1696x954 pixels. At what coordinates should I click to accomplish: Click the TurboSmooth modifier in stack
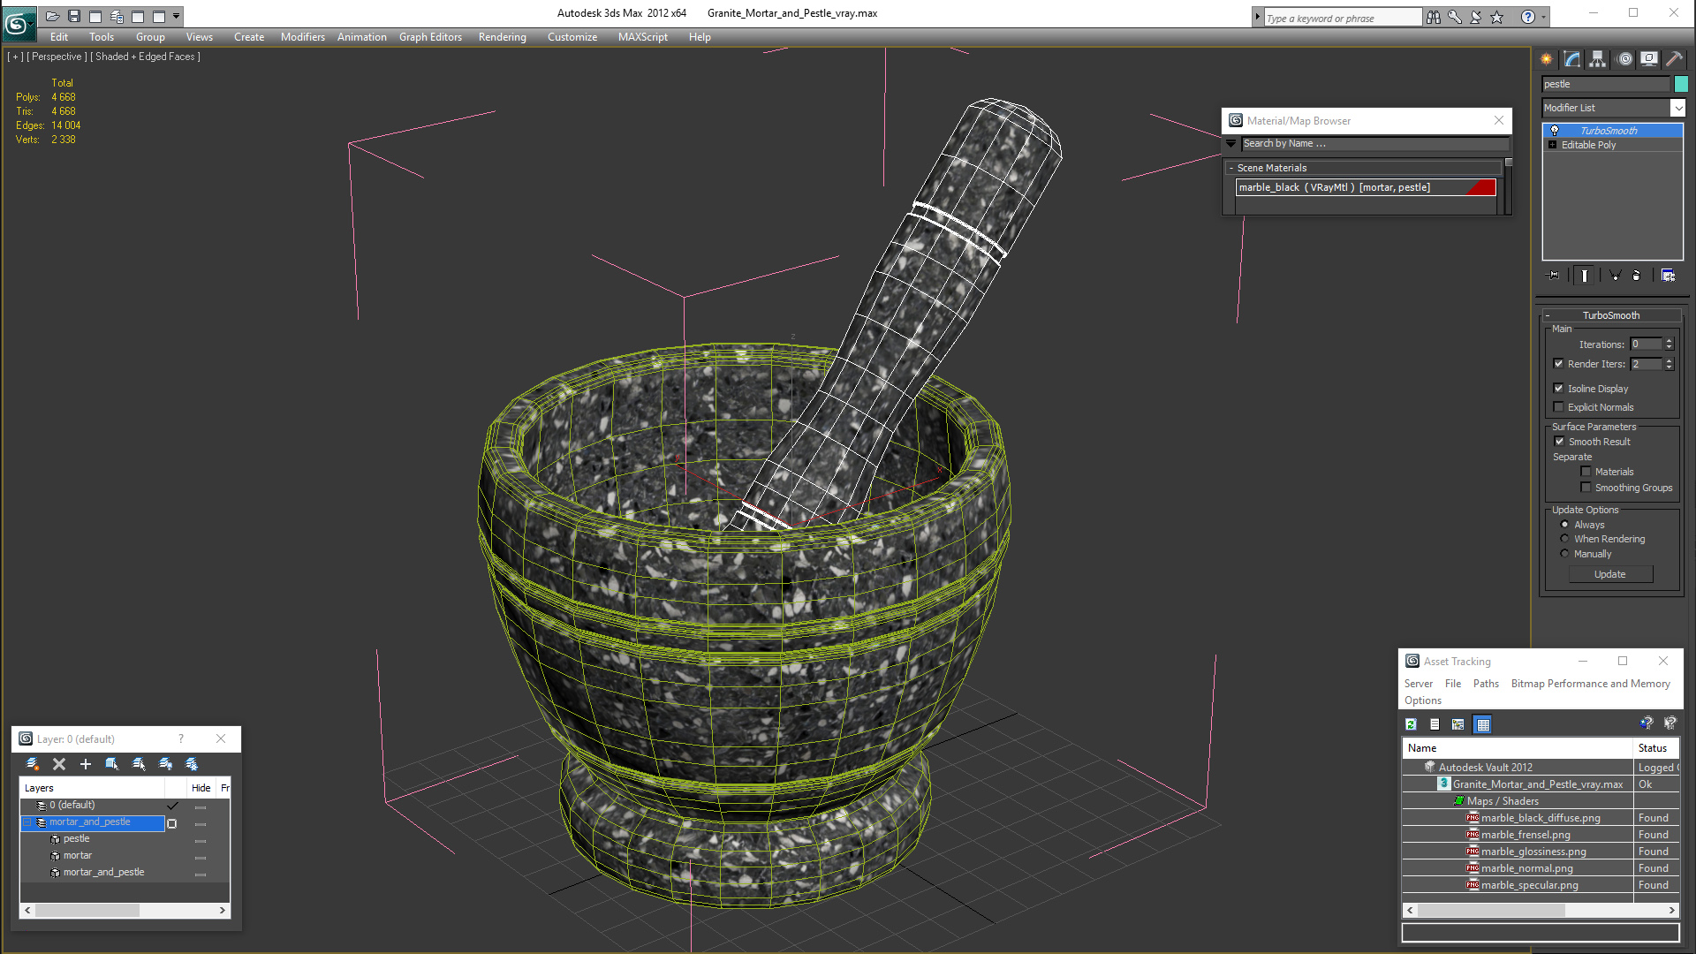click(1609, 129)
